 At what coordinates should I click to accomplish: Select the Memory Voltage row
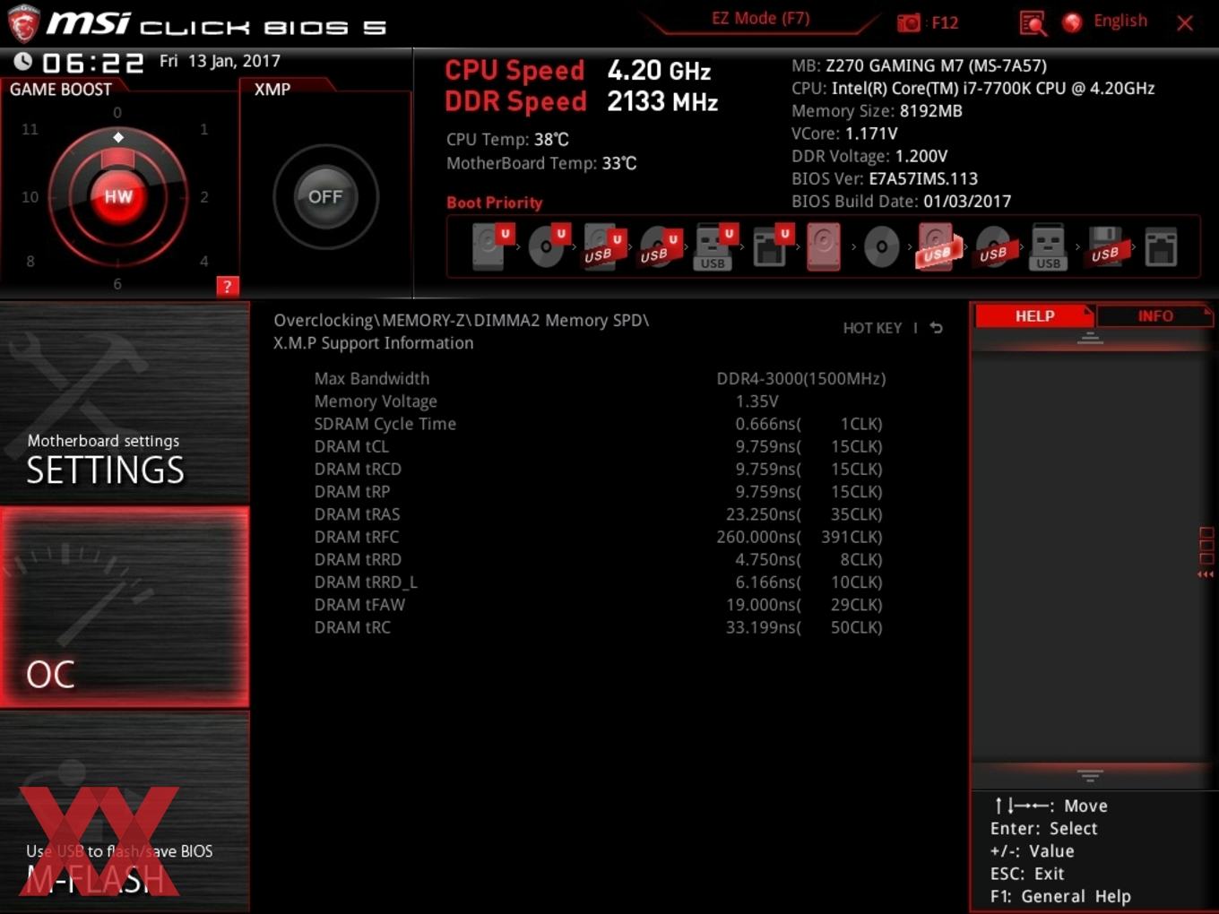[599, 401]
